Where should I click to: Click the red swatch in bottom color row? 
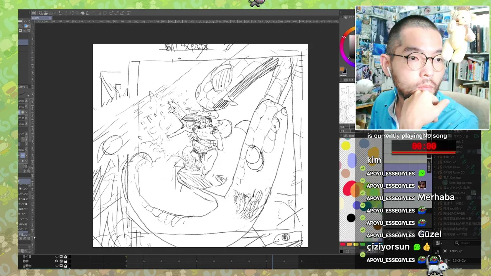(343, 244)
